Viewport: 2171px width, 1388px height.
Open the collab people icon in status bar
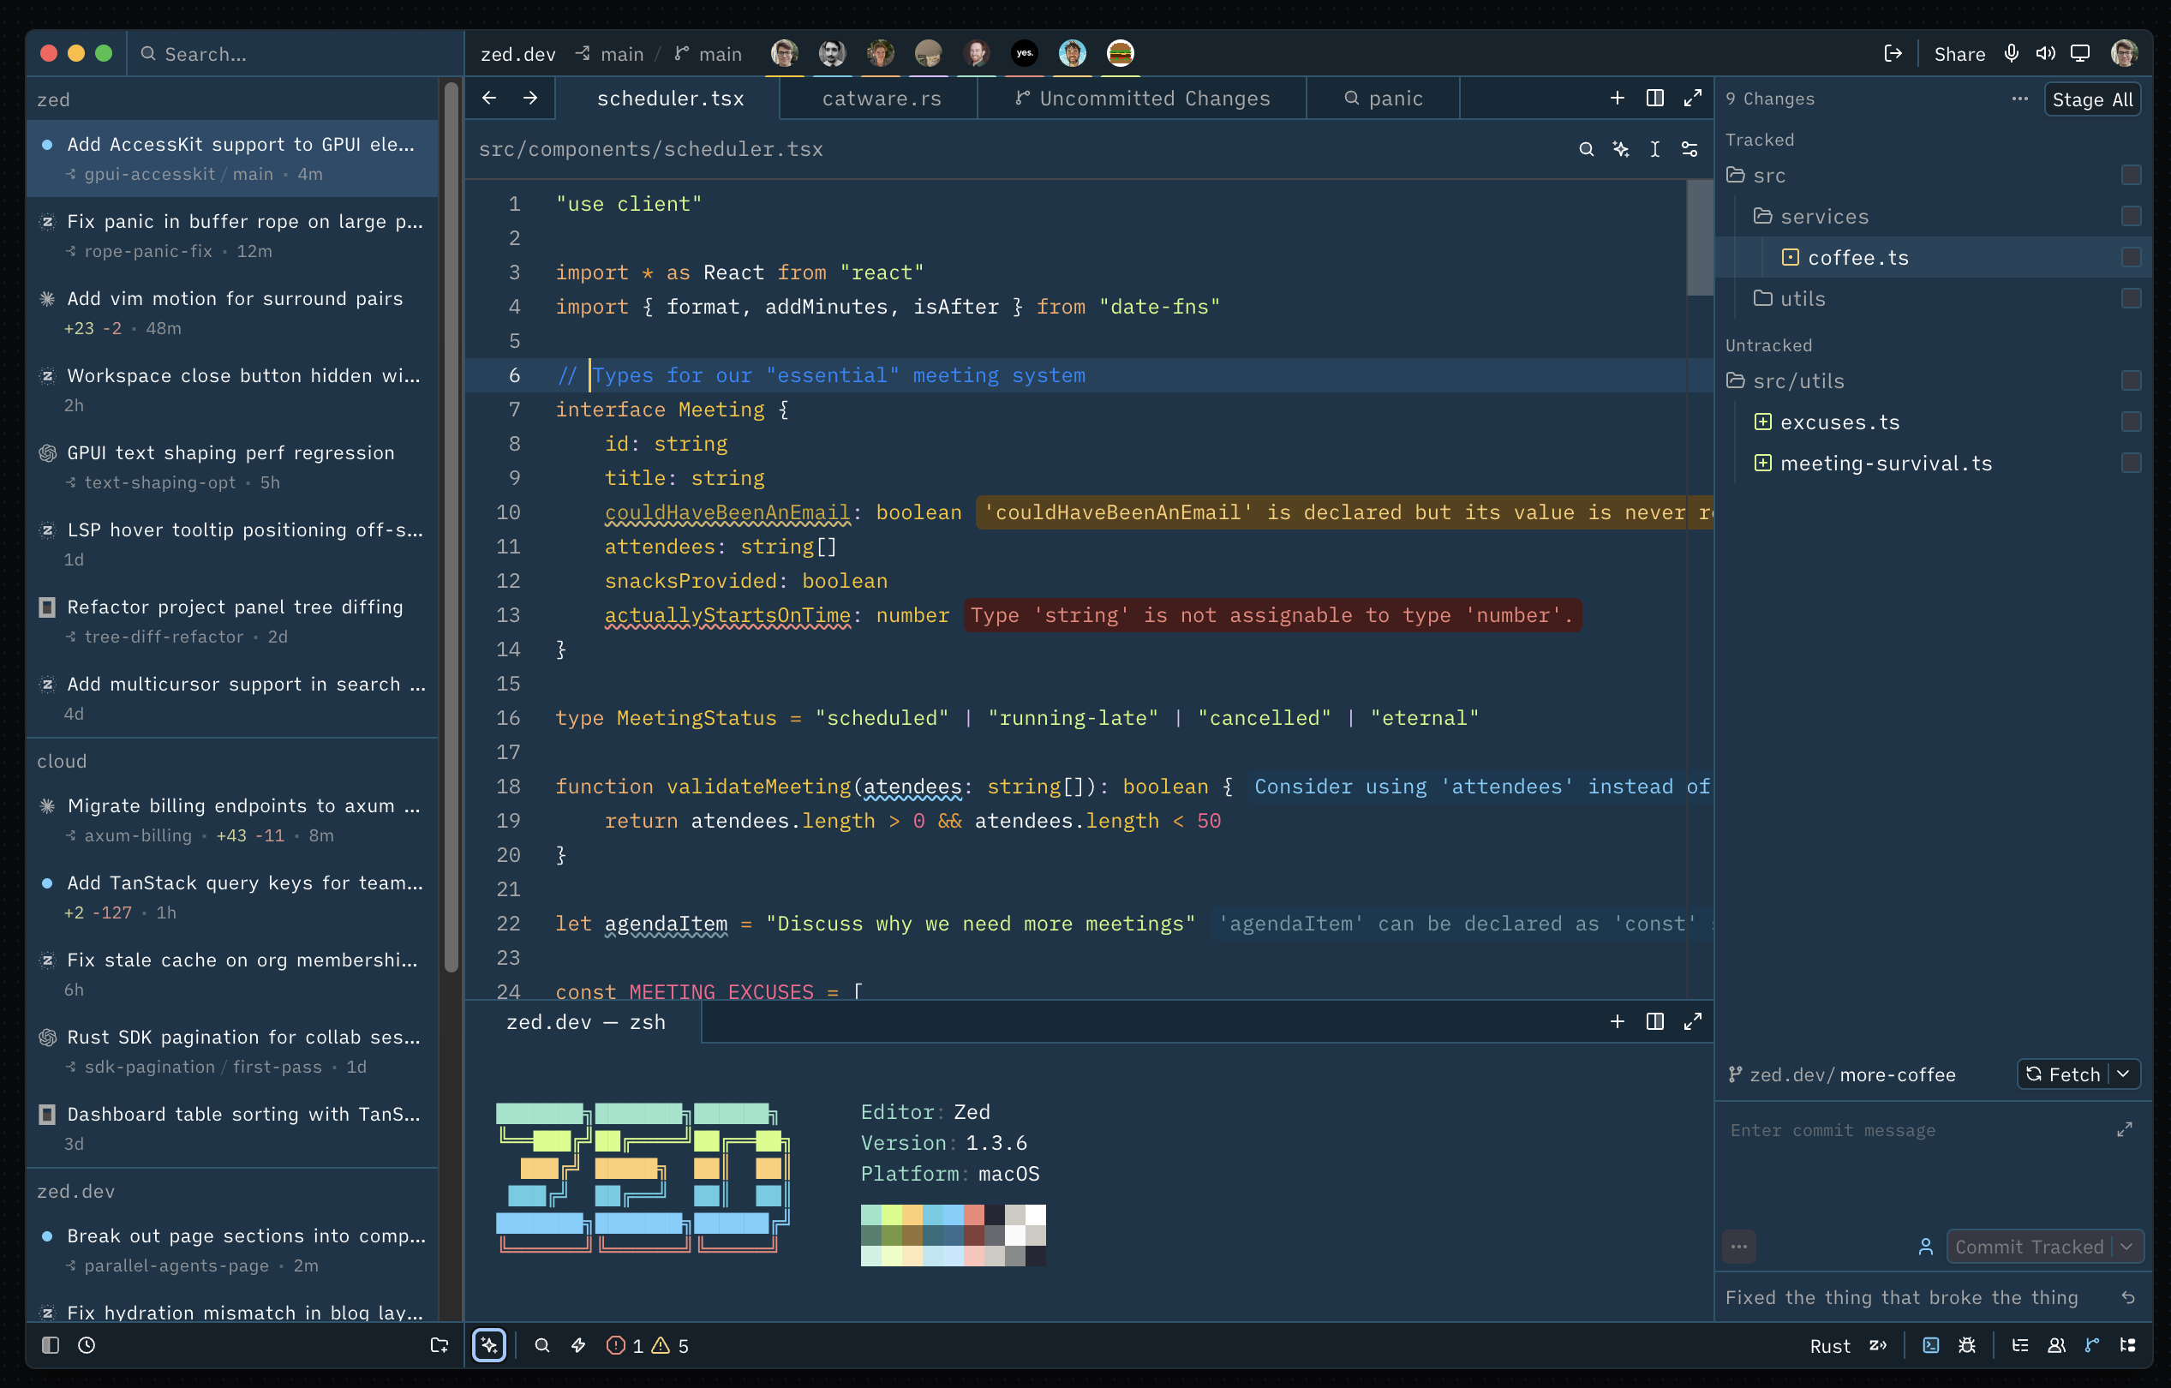[x=2056, y=1344]
